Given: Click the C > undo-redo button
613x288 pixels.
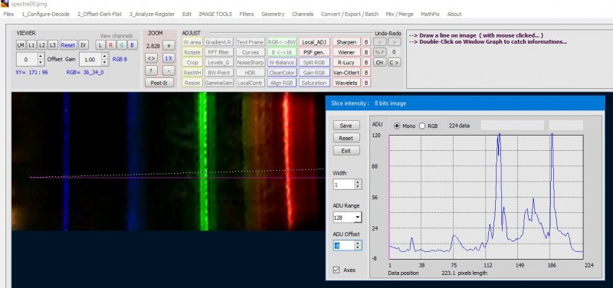Looking at the screenshot, I should [395, 63].
